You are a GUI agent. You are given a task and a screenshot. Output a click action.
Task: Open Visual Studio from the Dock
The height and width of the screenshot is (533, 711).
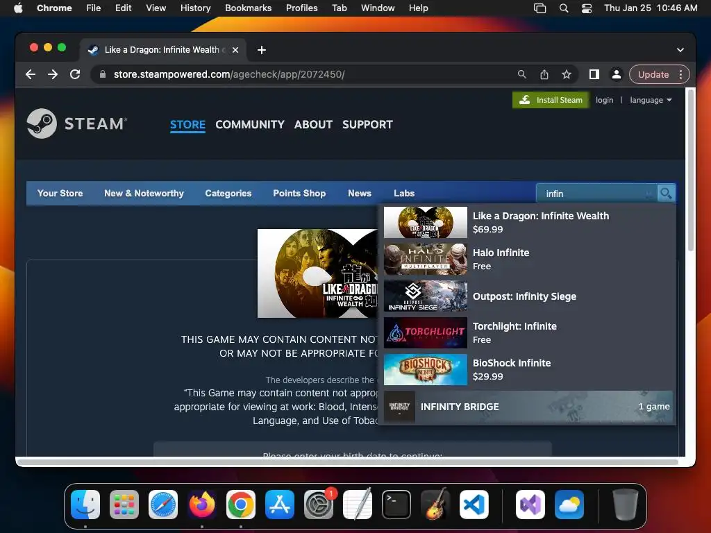point(530,504)
